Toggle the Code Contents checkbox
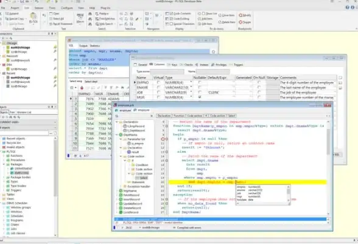 tap(172, 14)
